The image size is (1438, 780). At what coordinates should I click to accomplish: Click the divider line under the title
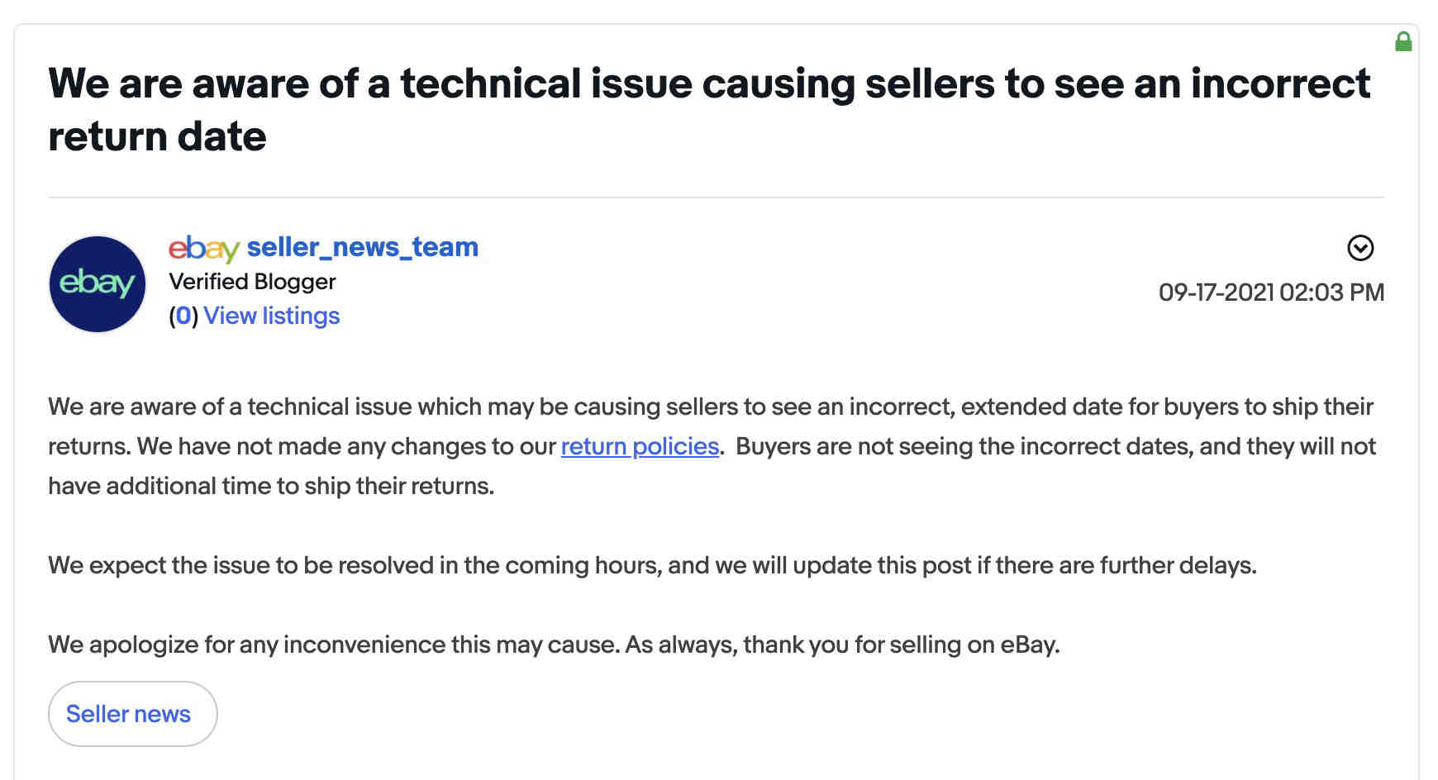point(716,197)
